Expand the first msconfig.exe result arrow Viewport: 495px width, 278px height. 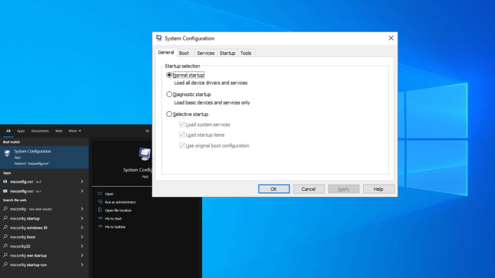tap(82, 181)
